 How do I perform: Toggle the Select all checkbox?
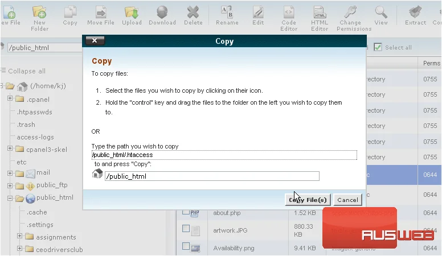378,47
